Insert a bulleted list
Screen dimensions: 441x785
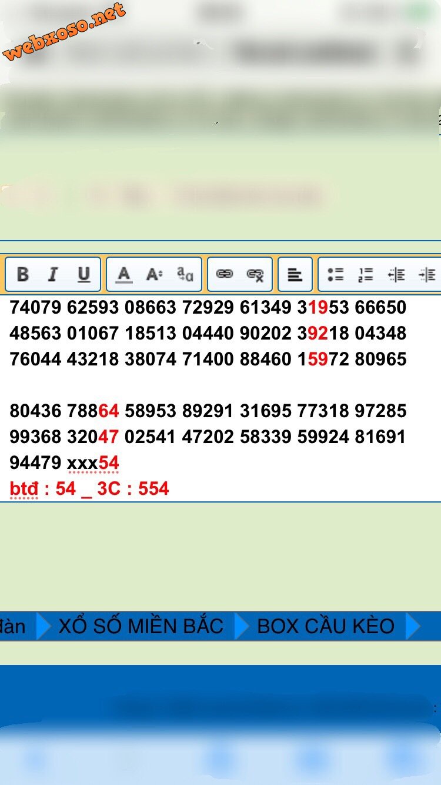click(335, 274)
